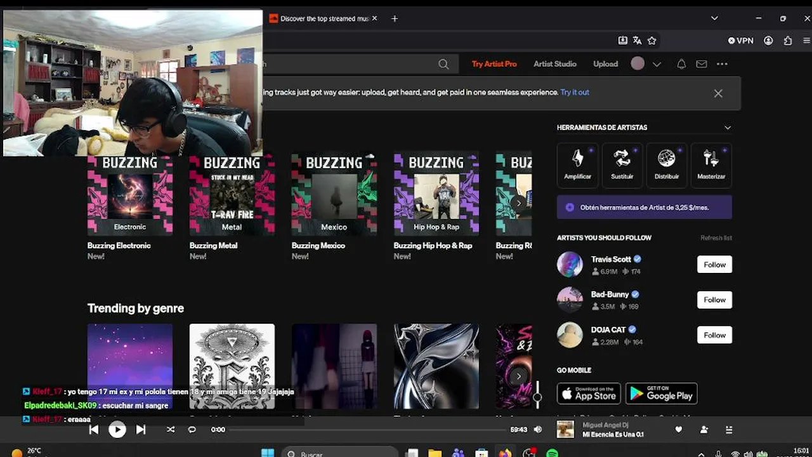Open the browser extensions puzzle icon
The image size is (812, 457).
(x=788, y=41)
